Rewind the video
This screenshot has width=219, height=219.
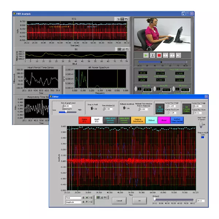tap(172, 55)
